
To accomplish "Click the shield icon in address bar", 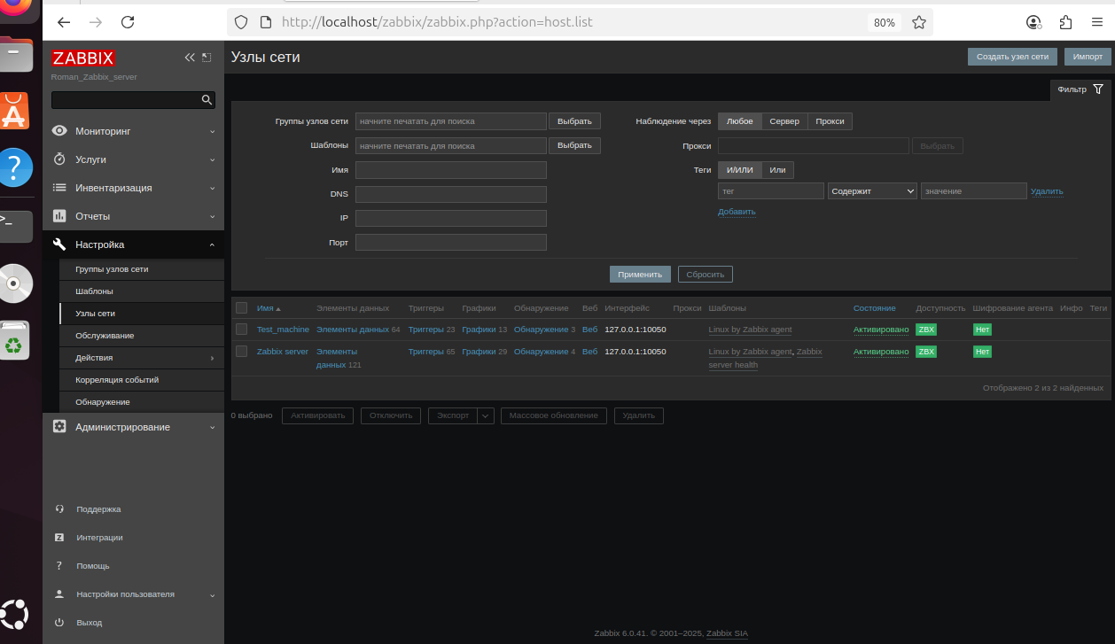I will click(x=240, y=22).
